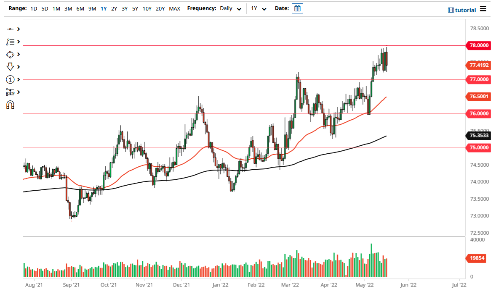The height and width of the screenshot is (294, 496).
Task: Open the annotations list tool
Action: pyautogui.click(x=11, y=42)
